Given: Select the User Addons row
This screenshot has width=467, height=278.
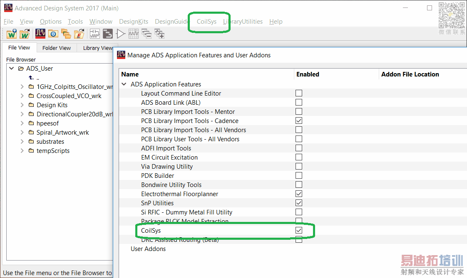Looking at the screenshot, I should 148,249.
